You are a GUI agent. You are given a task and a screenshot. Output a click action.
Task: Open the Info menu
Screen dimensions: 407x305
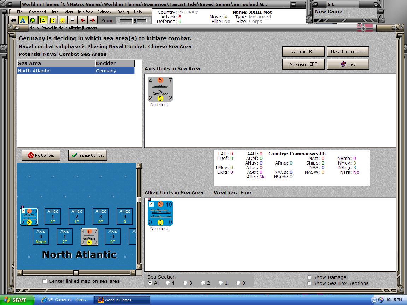point(55,12)
